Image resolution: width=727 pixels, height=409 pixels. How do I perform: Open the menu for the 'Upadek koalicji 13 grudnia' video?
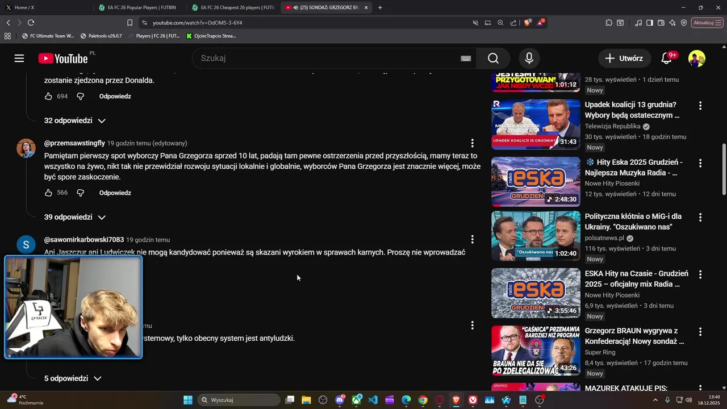[700, 106]
